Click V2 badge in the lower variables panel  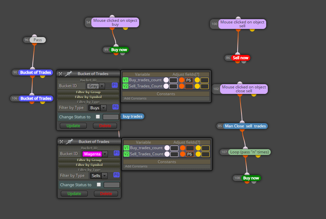coord(126,154)
